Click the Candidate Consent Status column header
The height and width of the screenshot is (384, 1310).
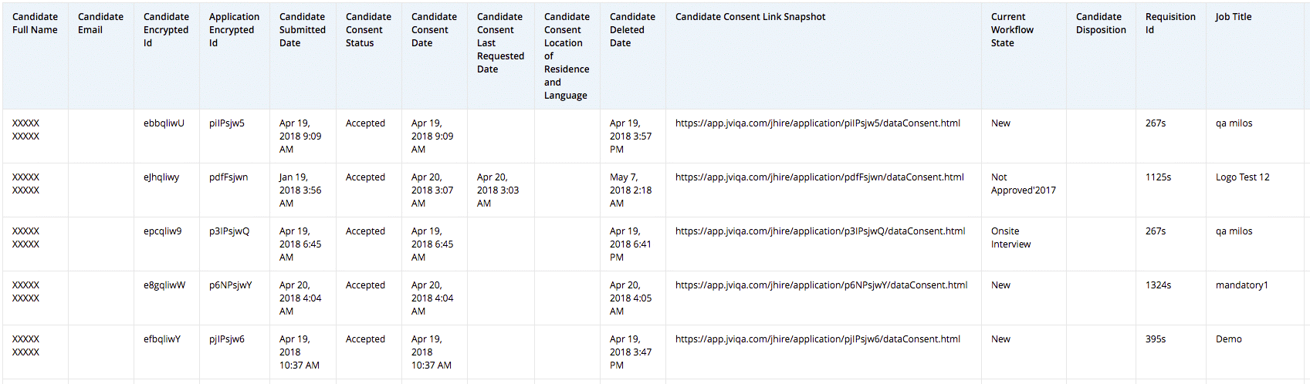pyautogui.click(x=368, y=30)
